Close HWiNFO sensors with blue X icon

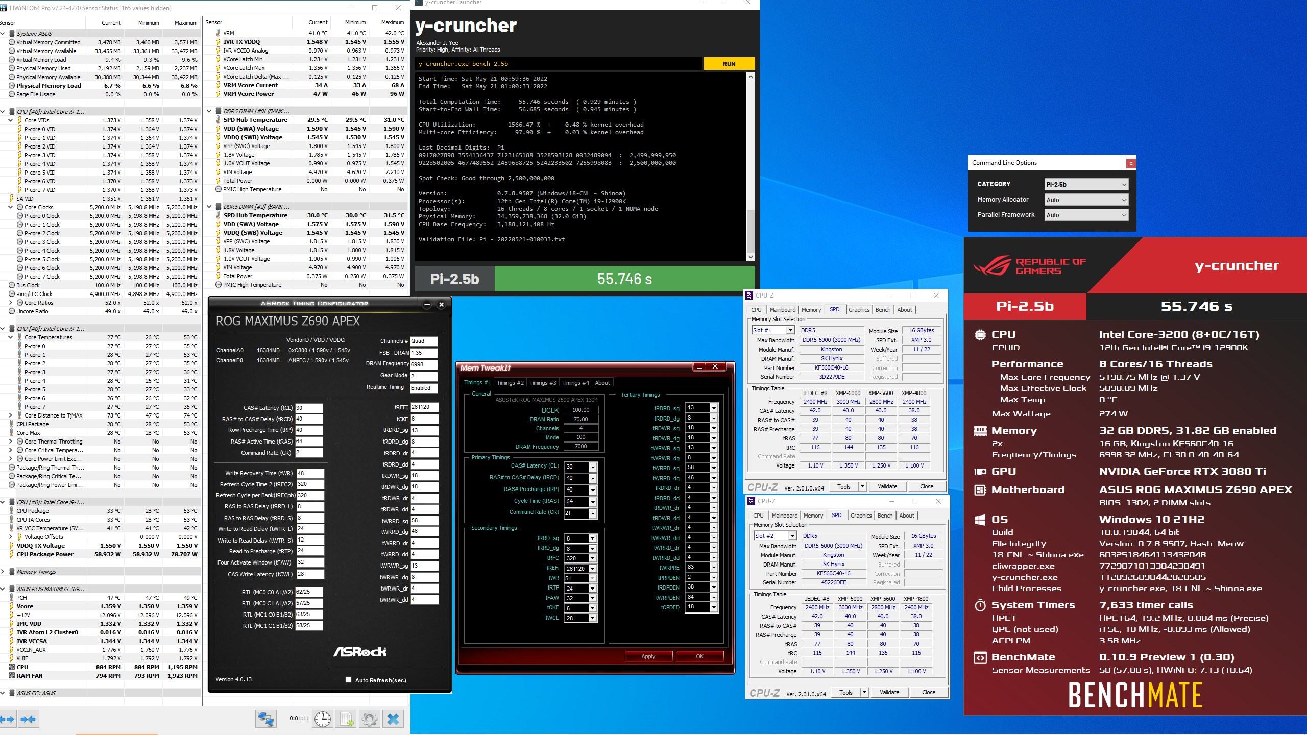pyautogui.click(x=393, y=719)
